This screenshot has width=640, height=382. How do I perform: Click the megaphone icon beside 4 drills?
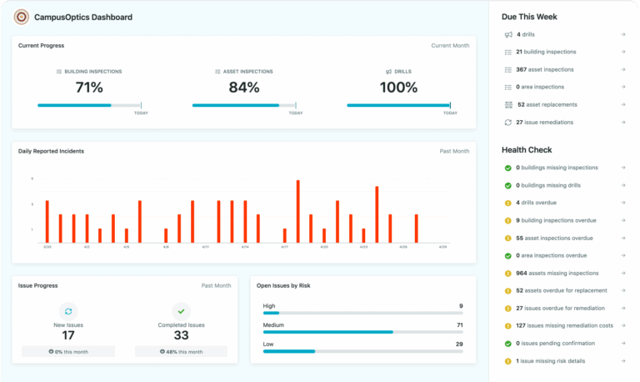508,35
